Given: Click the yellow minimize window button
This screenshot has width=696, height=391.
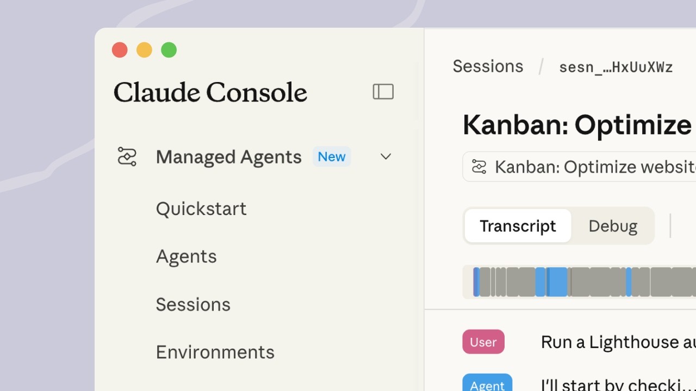Looking at the screenshot, I should click(x=144, y=50).
